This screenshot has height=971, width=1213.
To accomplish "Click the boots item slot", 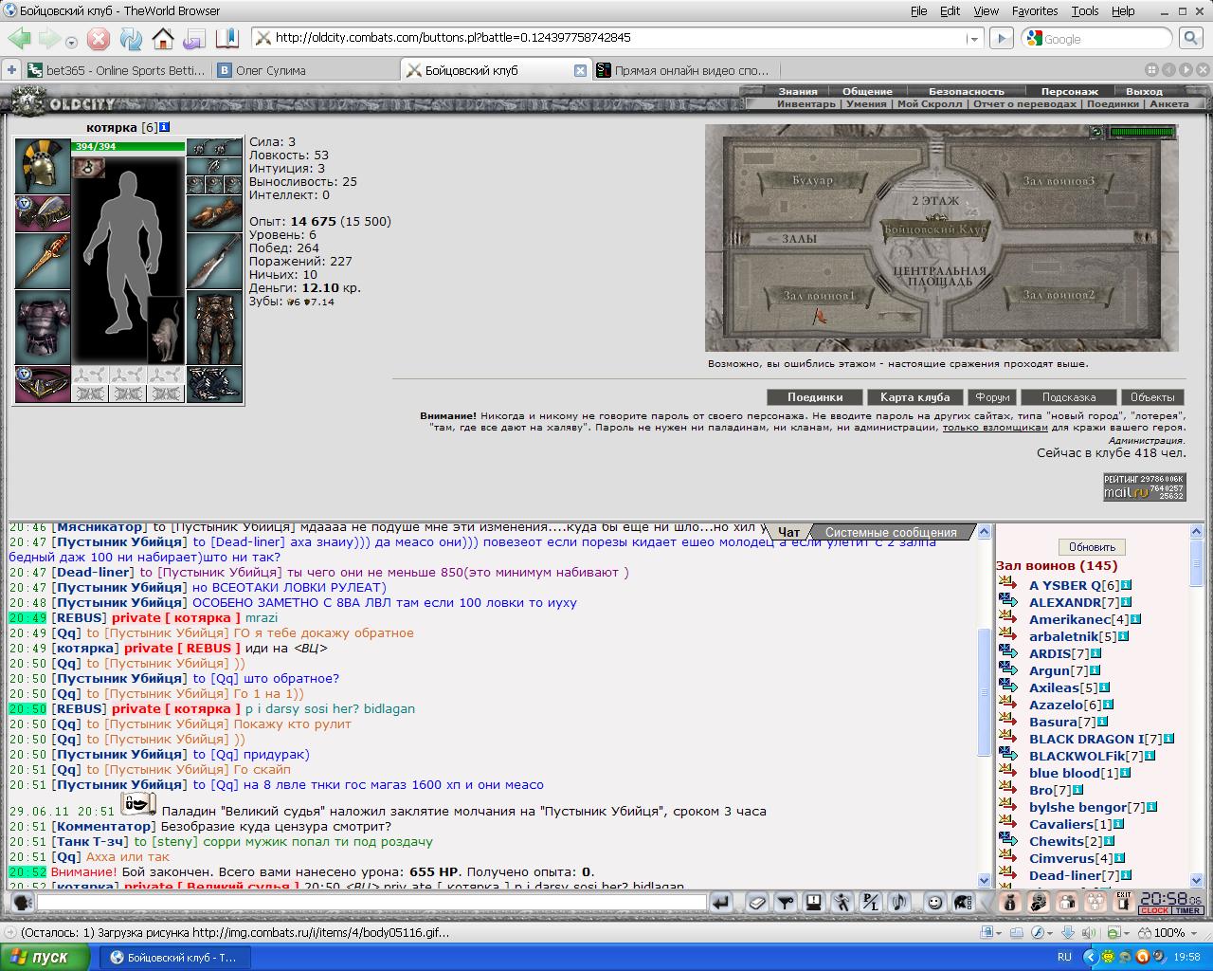I will [214, 384].
